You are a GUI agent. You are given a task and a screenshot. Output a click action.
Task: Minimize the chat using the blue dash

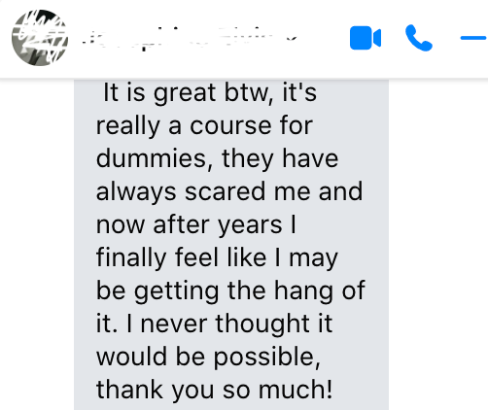pos(473,38)
